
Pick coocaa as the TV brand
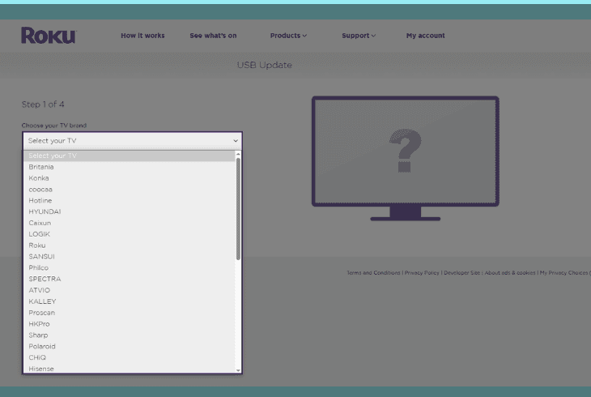click(x=130, y=190)
